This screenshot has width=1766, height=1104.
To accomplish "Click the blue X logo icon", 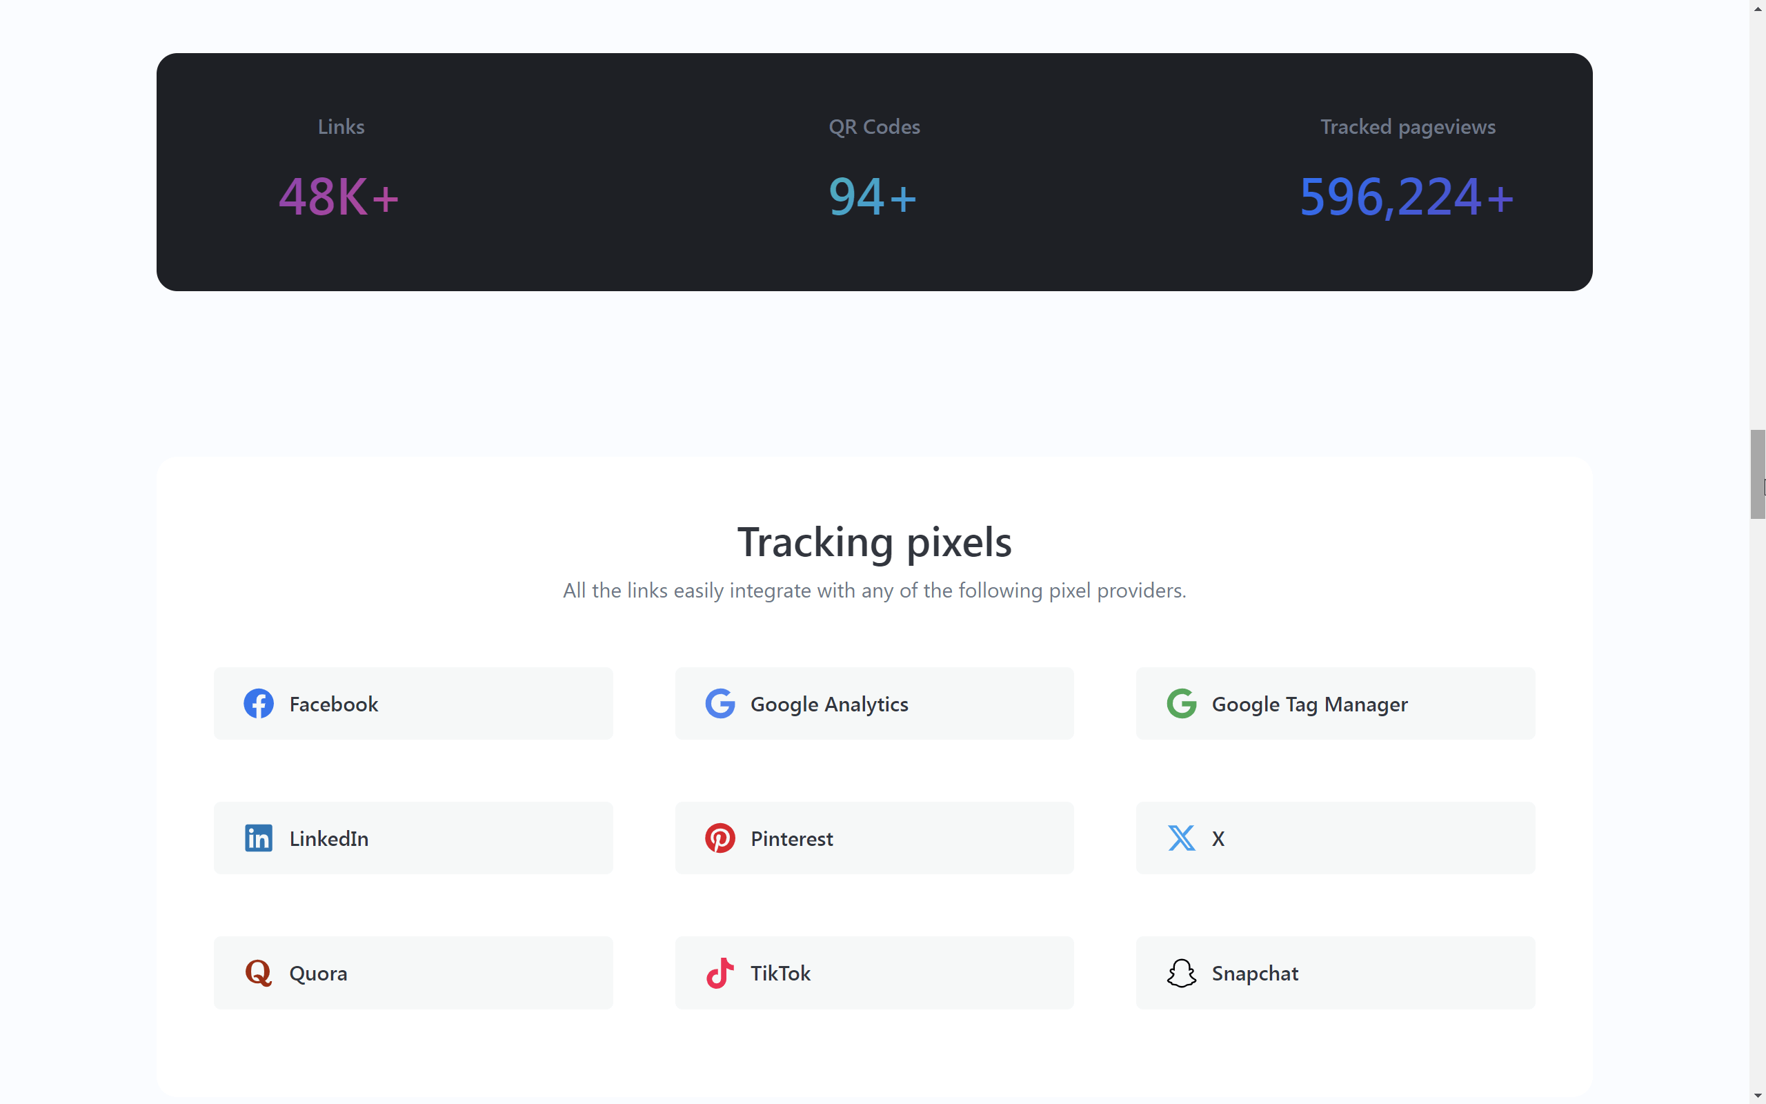I will point(1181,838).
